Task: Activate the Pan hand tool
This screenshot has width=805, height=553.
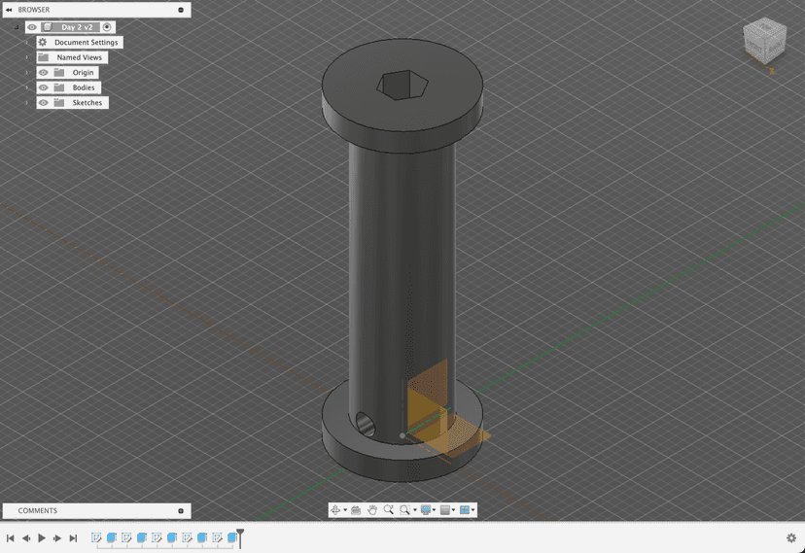Action: [x=371, y=510]
